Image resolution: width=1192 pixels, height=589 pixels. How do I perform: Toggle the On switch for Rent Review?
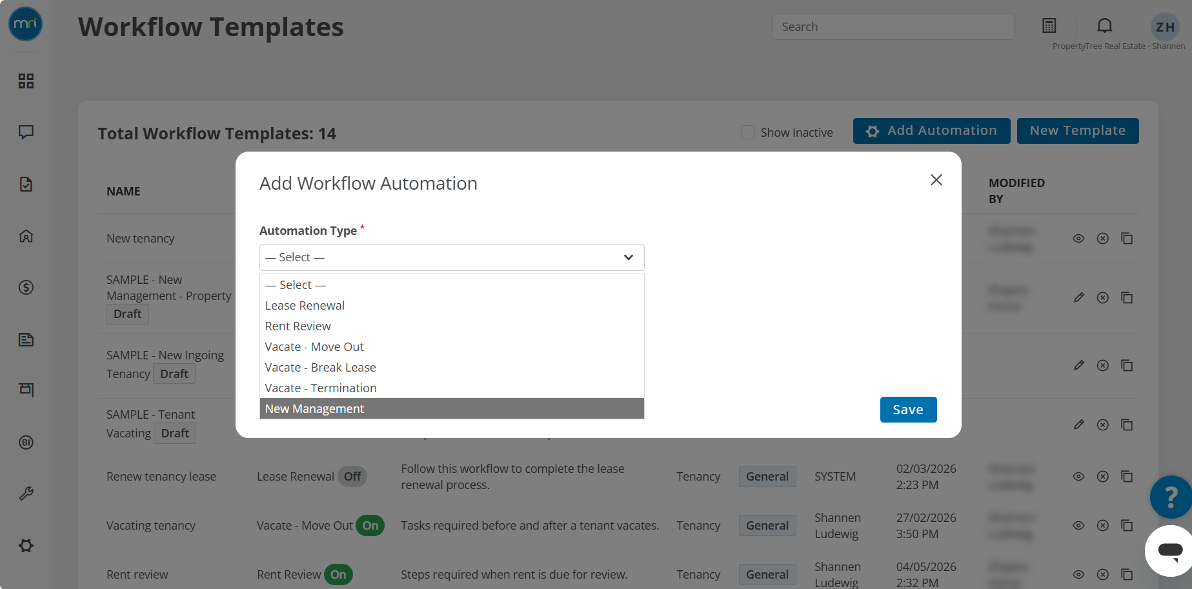point(338,575)
